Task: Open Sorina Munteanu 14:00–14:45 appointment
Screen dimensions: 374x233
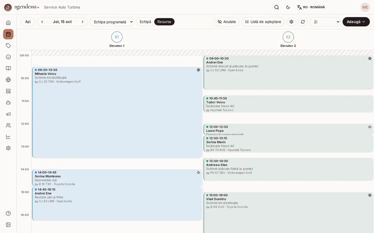Action: click(117, 178)
